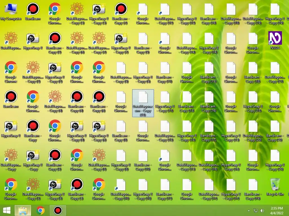This screenshot has height=216, width=289.
Task: Select Bandicam - Copy (8) file
Action: [121, 131]
